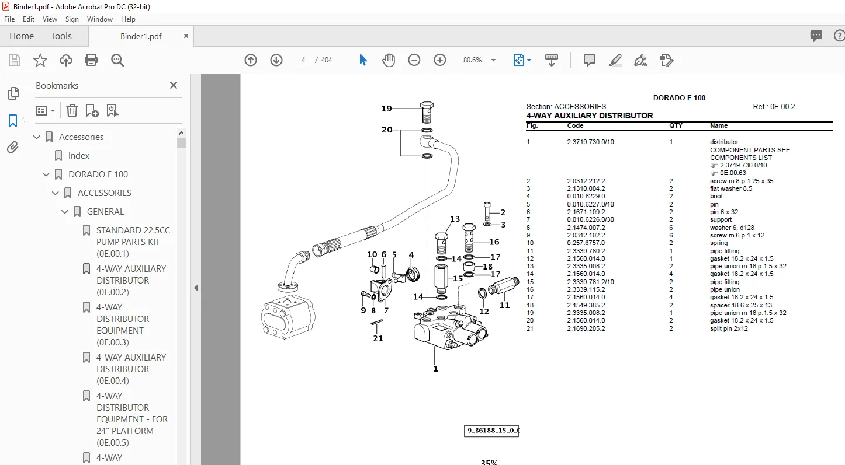Collapse the GENERAL bookmark
This screenshot has width=845, height=465.
pos(65,212)
